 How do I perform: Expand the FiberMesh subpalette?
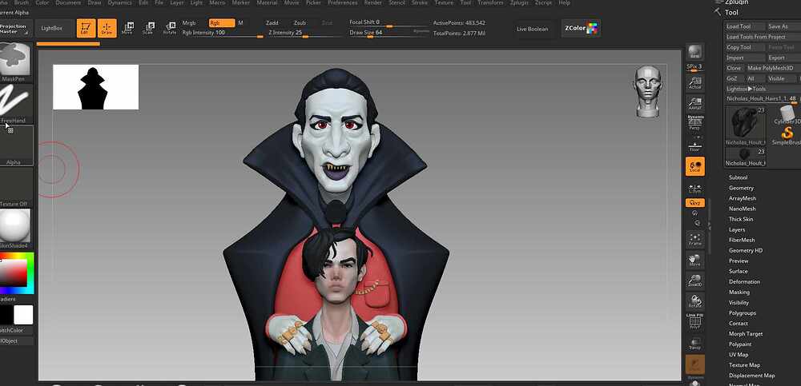coord(742,241)
